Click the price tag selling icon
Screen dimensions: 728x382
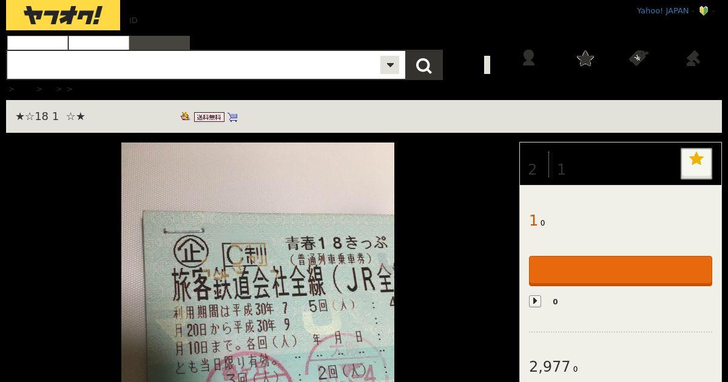[639, 58]
